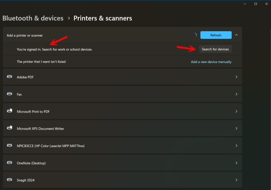This screenshot has height=190, width=271.
Task: Collapse the Add a printer section
Action: [x=236, y=35]
